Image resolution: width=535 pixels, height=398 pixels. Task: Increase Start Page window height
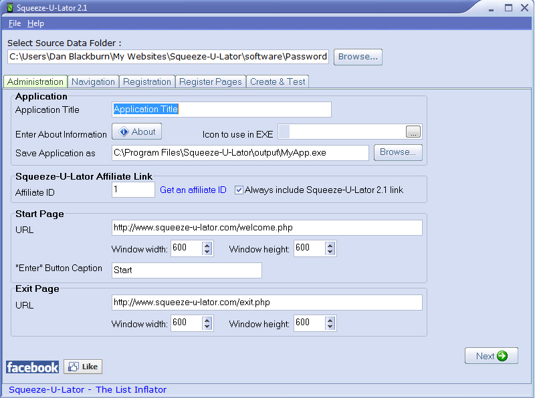(x=330, y=245)
